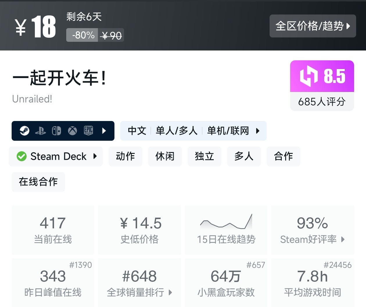Click the Xbox platform icon

(x=73, y=131)
